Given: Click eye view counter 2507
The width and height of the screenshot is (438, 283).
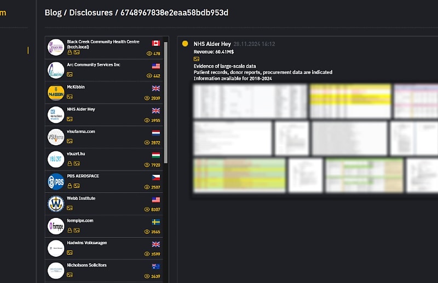Looking at the screenshot, I should click(152, 187).
